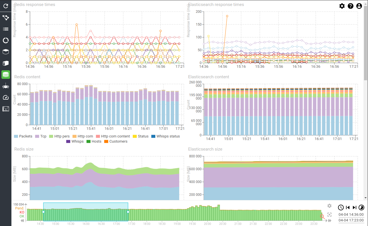Click the timeline double-arrow fast forward

(329, 221)
